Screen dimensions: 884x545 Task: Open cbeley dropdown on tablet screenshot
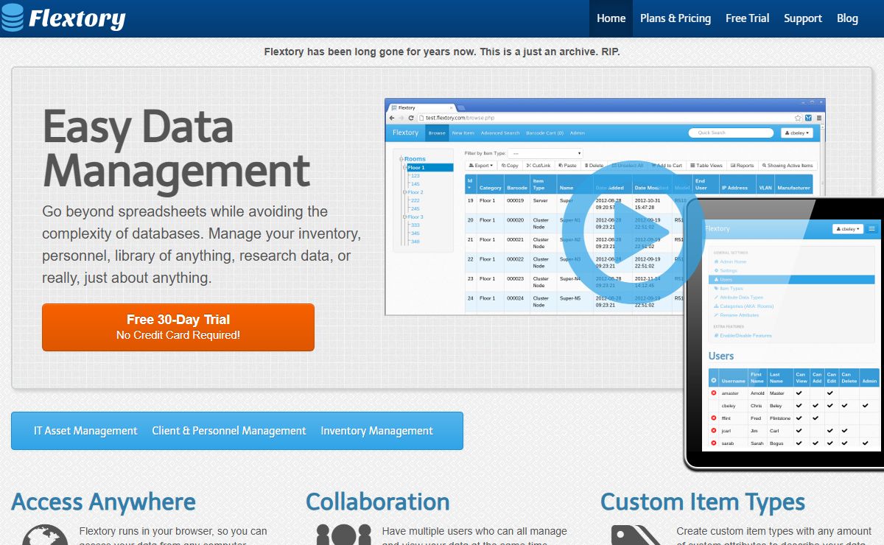click(x=848, y=229)
